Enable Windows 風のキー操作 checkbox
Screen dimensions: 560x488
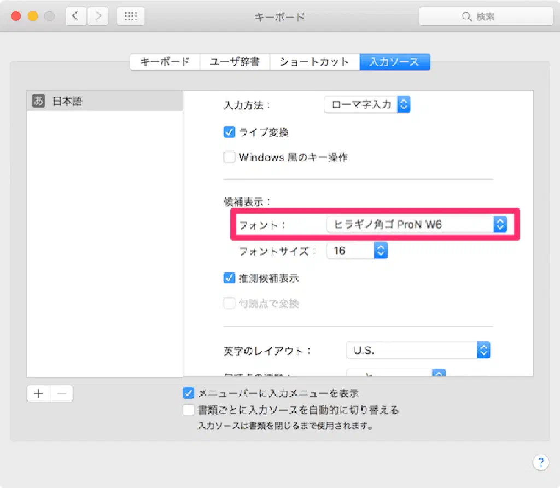pyautogui.click(x=229, y=158)
